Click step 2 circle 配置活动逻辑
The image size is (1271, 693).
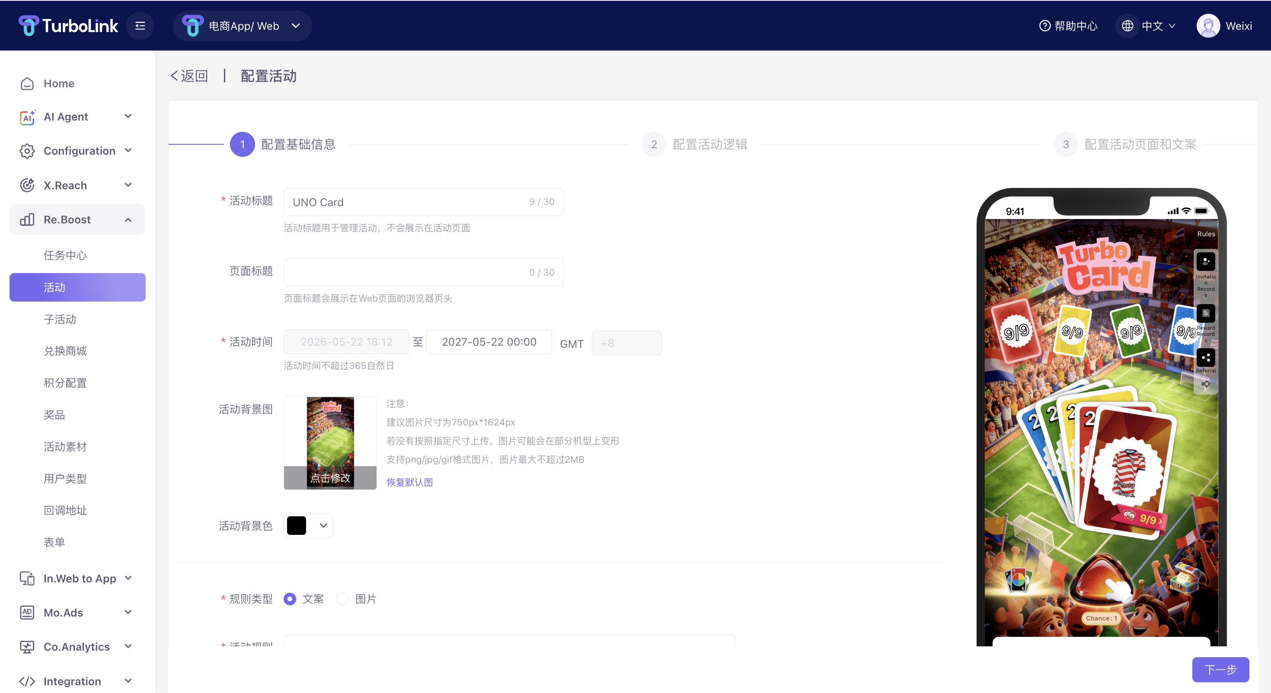tap(654, 144)
